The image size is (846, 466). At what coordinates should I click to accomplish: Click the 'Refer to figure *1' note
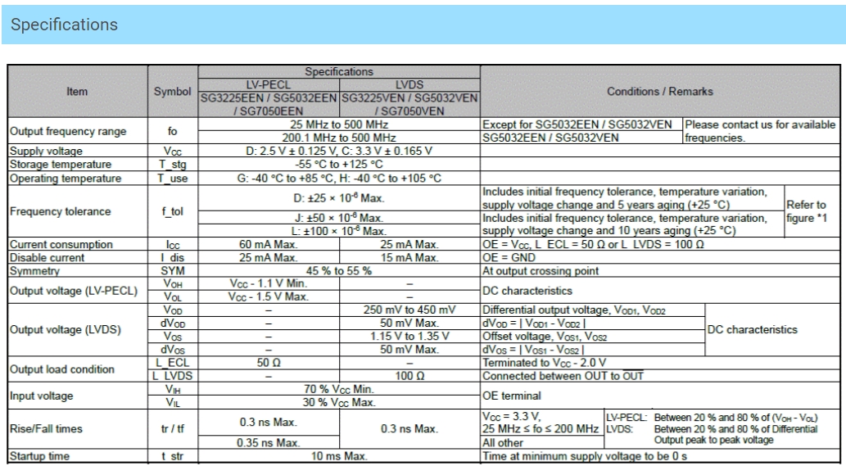[x=807, y=211]
